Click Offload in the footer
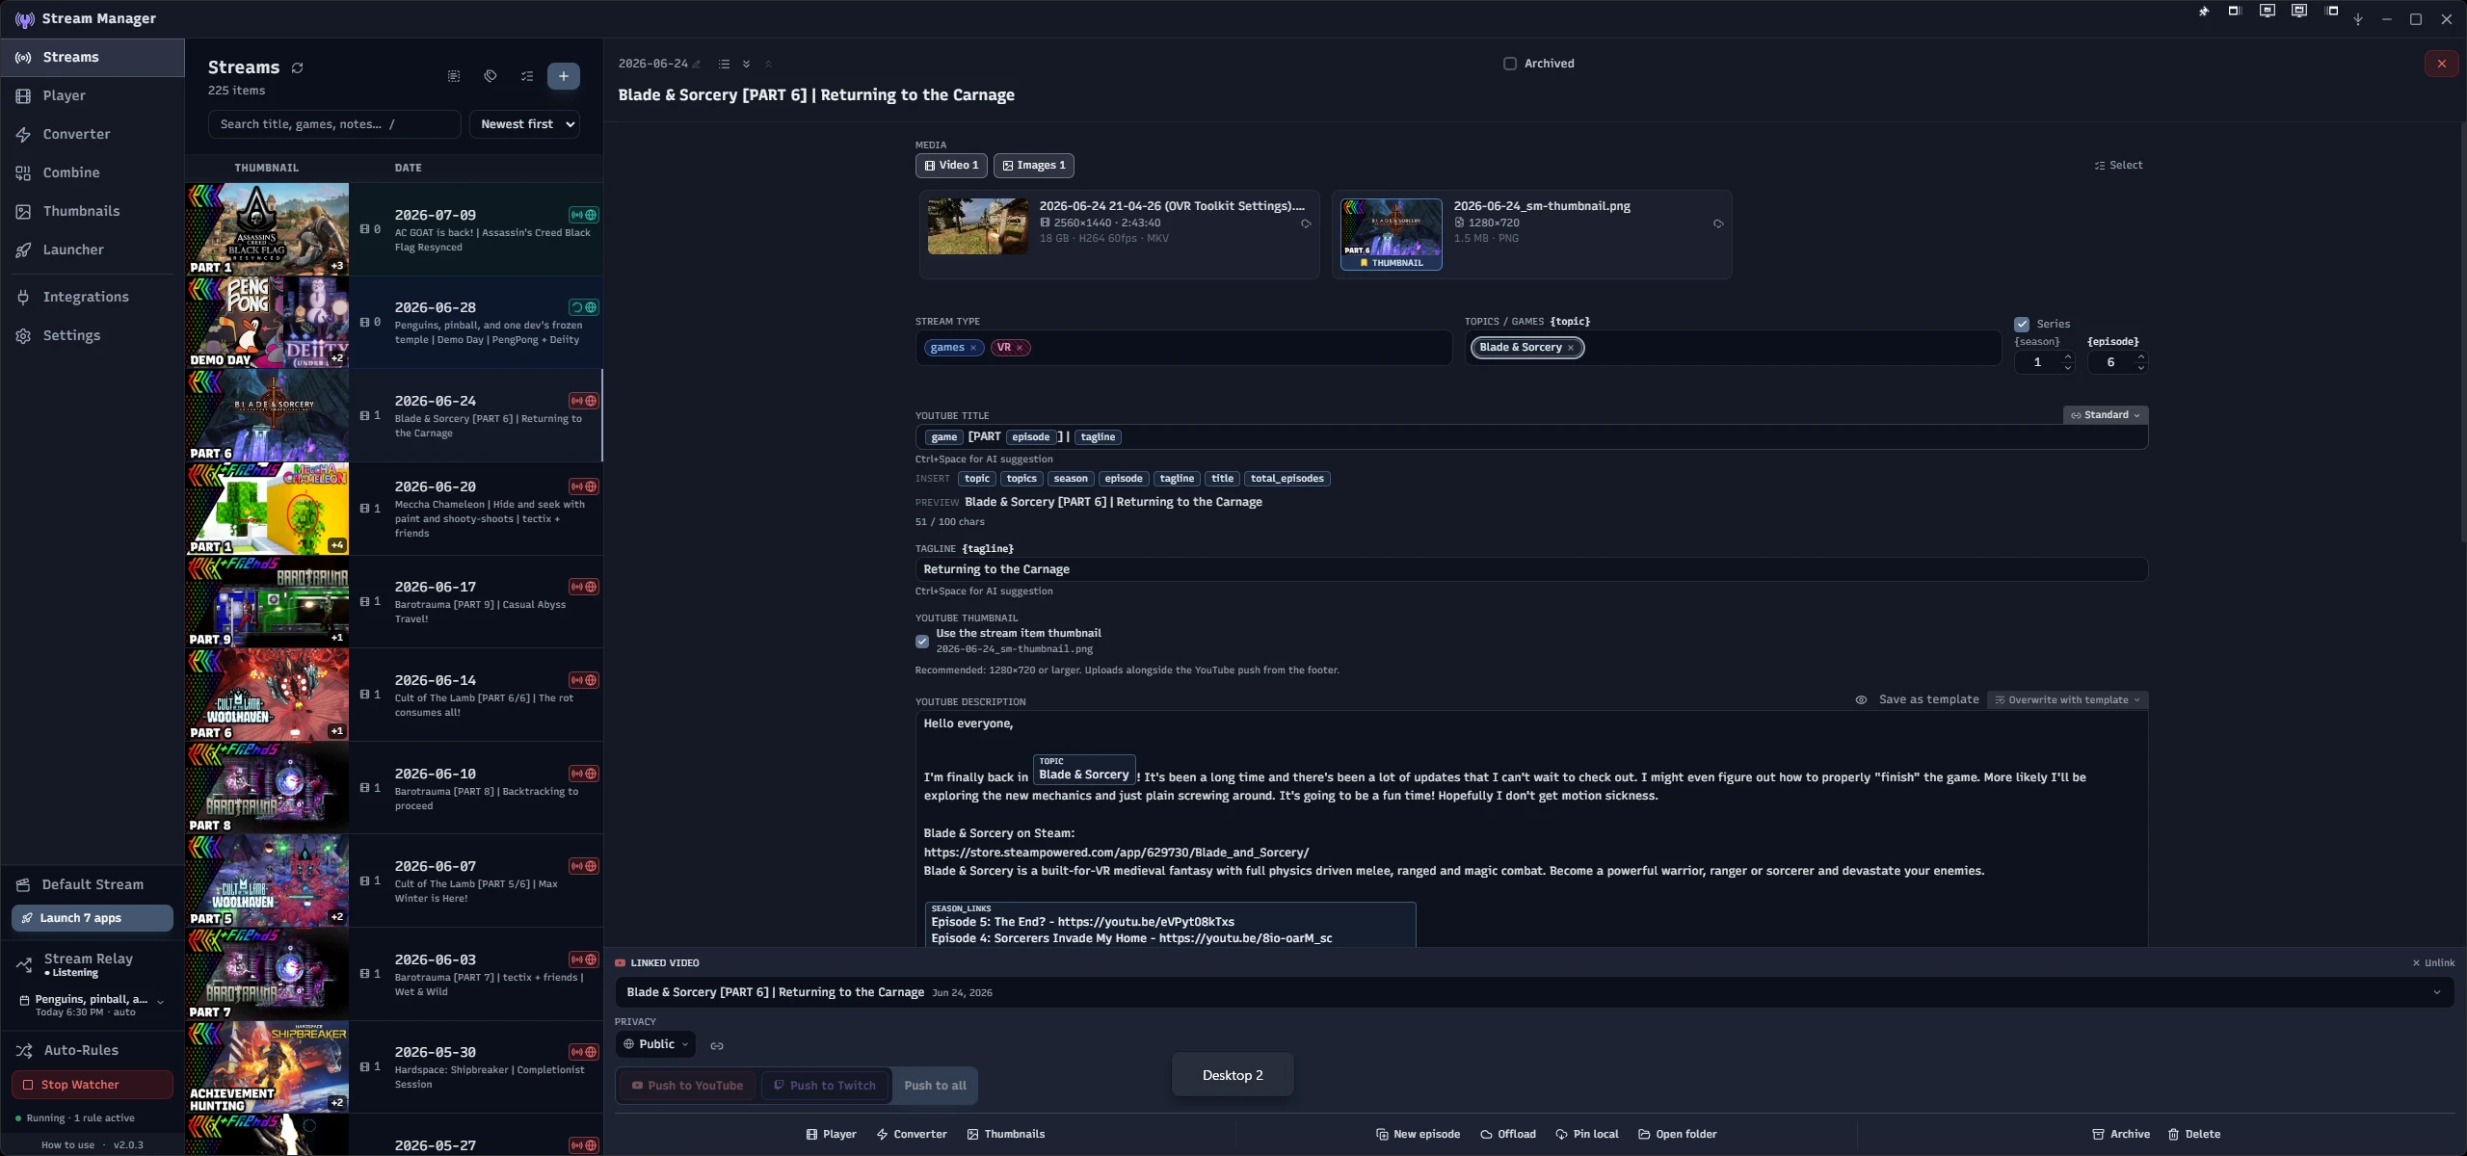Image resolution: width=2467 pixels, height=1156 pixels. click(x=1508, y=1135)
